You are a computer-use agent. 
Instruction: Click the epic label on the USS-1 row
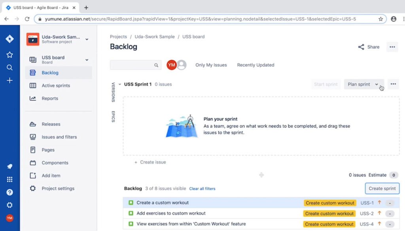tap(330, 203)
